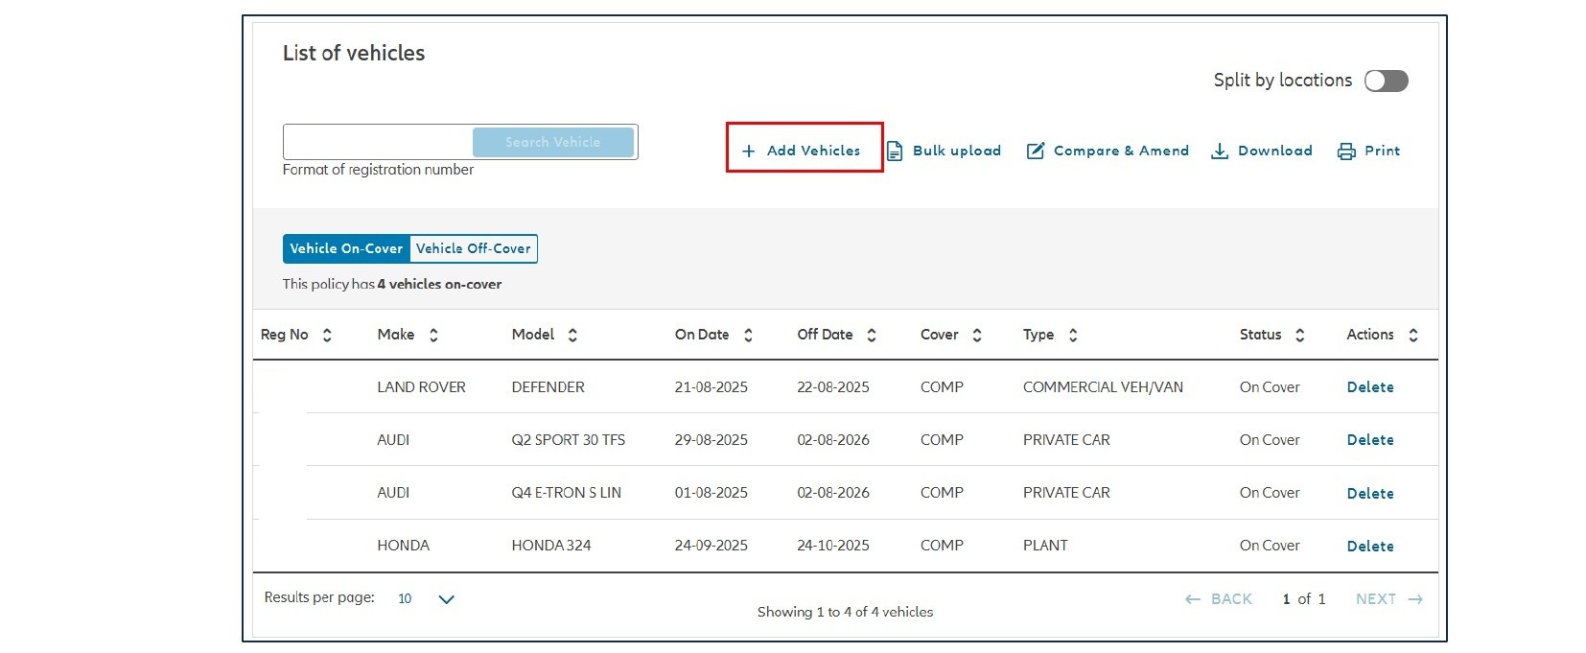Viewport: 1586px width, 653px height.
Task: Sort table by Type column arrows
Action: (1073, 335)
